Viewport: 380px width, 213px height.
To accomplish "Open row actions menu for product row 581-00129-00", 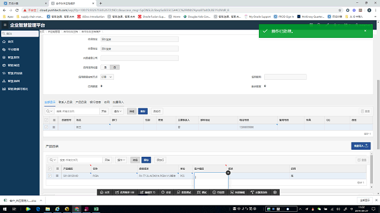I will point(57,176).
